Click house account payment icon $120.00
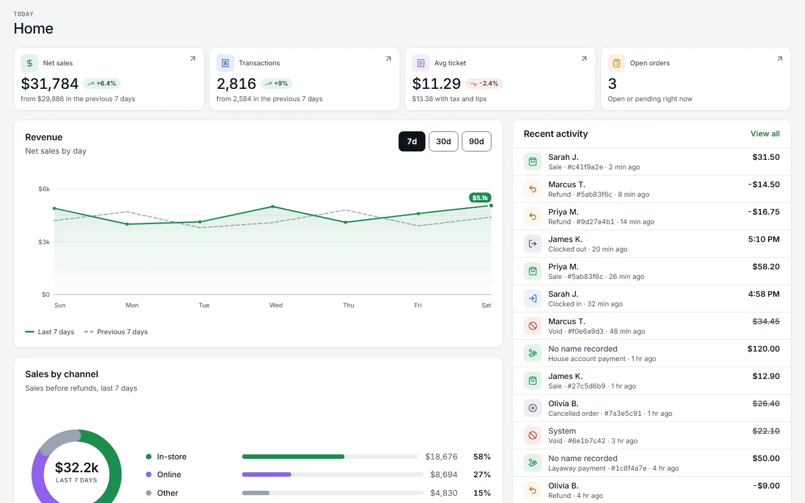The image size is (805, 503). coord(533,353)
